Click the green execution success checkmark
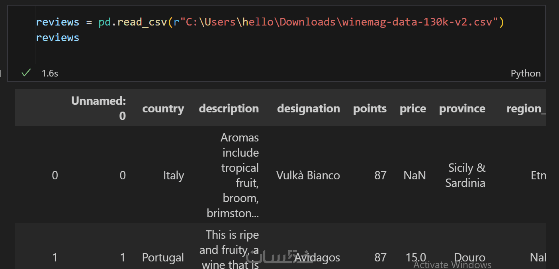559x269 pixels. click(x=26, y=73)
